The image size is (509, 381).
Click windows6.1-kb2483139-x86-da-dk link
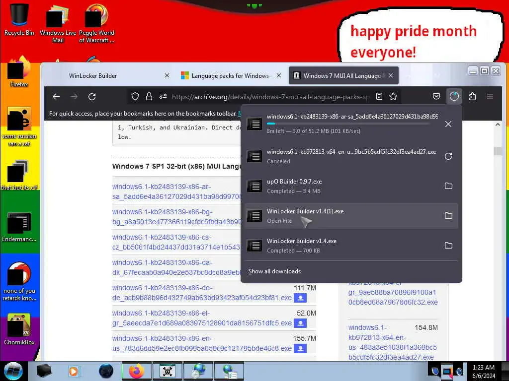tap(176, 267)
